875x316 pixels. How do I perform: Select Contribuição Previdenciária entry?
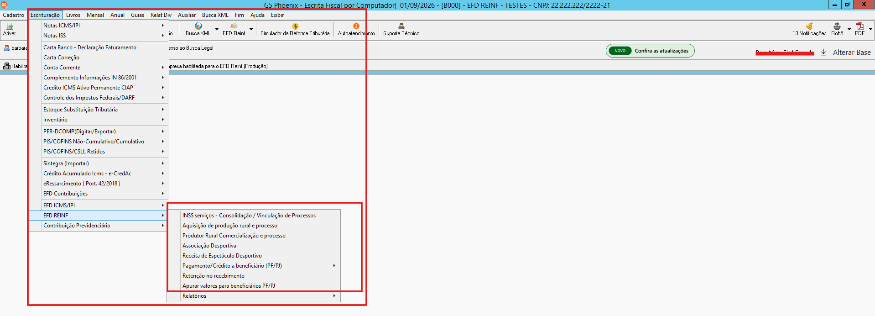tap(99, 226)
